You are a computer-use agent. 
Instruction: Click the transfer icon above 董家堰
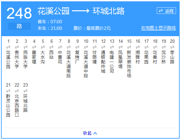point(34,47)
